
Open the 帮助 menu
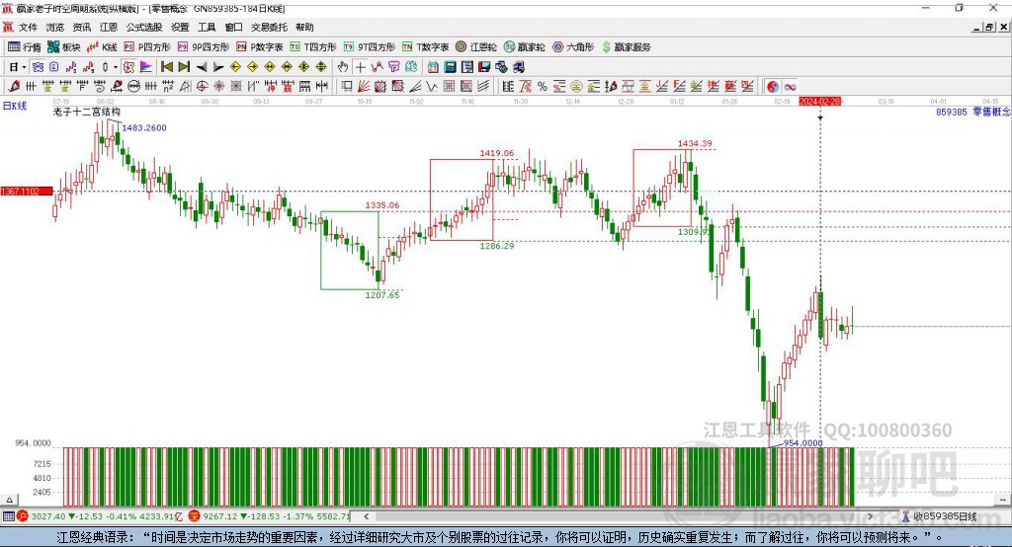(304, 27)
